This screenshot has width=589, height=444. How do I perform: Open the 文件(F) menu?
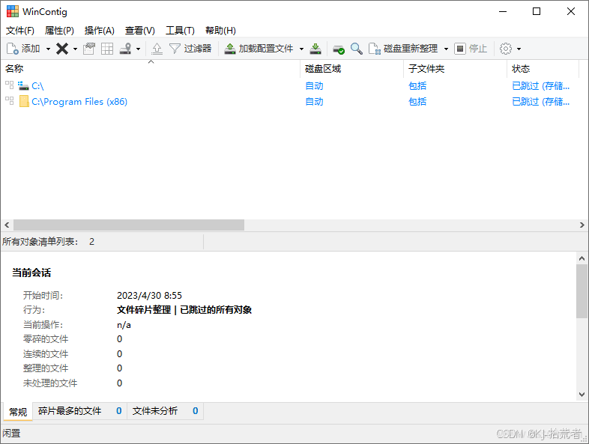(20, 31)
